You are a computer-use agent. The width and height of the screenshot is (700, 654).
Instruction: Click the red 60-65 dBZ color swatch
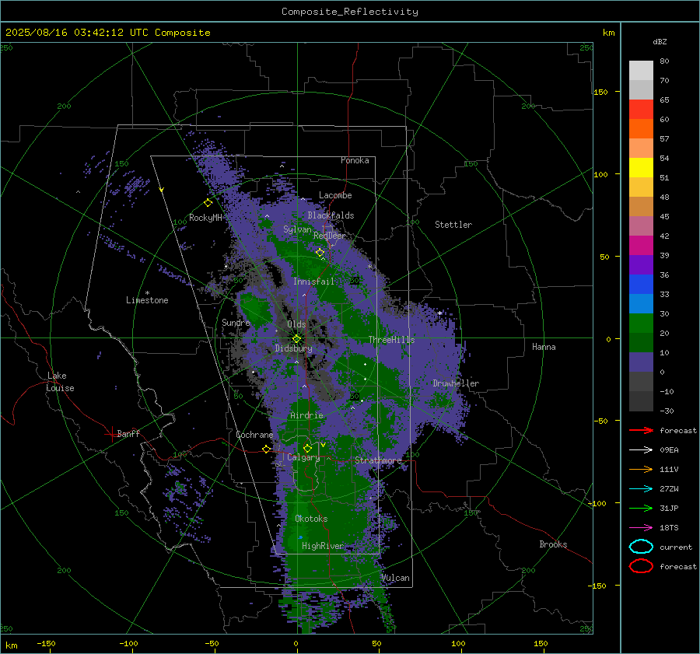[641, 109]
